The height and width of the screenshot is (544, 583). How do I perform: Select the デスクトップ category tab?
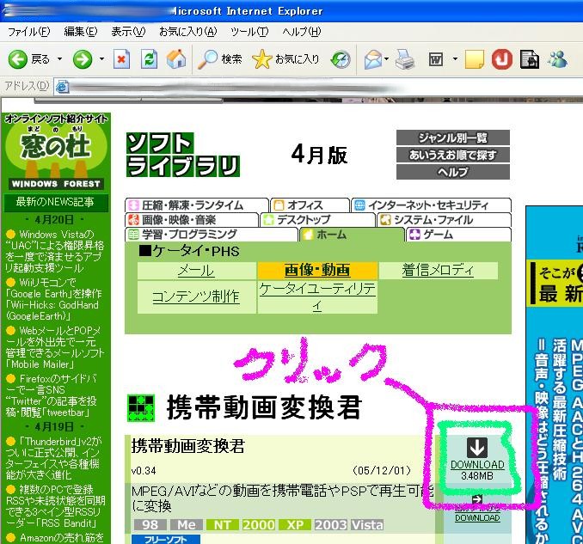coord(317,220)
